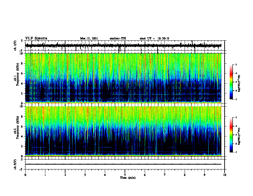Click the ch.1 PSD color scale bar

pyautogui.click(x=231, y=82)
